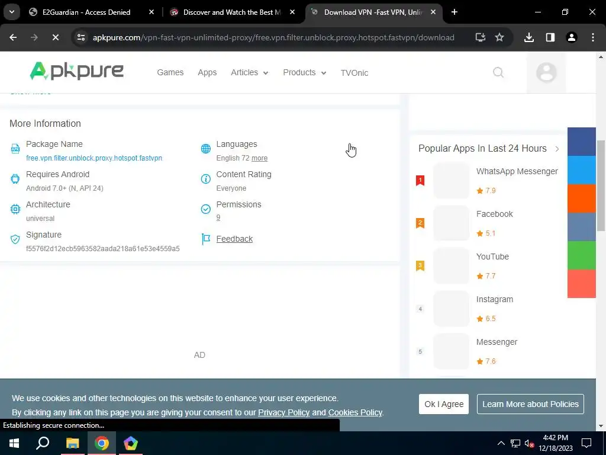Image resolution: width=606 pixels, height=455 pixels.
Task: Click the browser address bar URL
Action: 273,37
